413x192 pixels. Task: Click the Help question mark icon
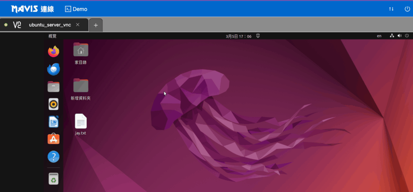[54, 157]
